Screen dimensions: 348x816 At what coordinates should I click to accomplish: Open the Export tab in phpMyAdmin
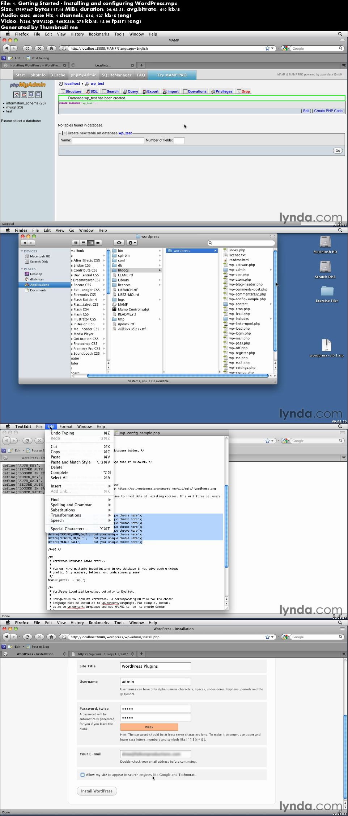coord(150,91)
